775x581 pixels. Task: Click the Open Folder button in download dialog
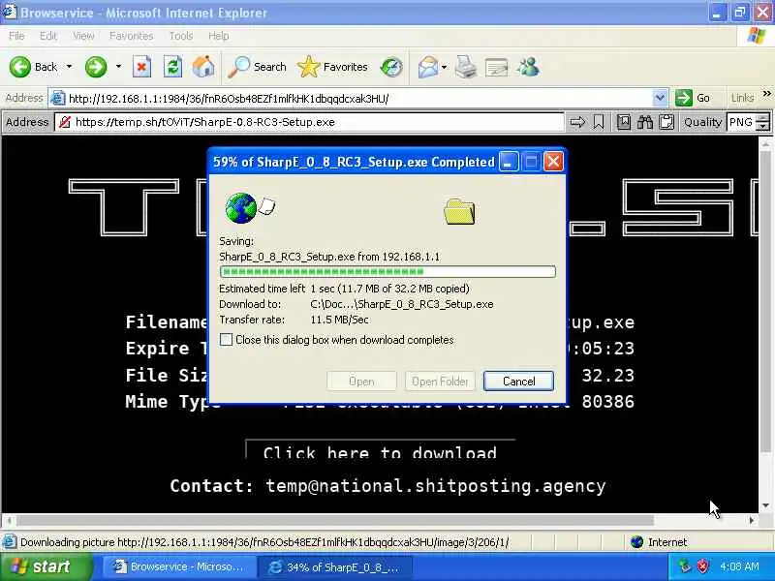tap(440, 381)
